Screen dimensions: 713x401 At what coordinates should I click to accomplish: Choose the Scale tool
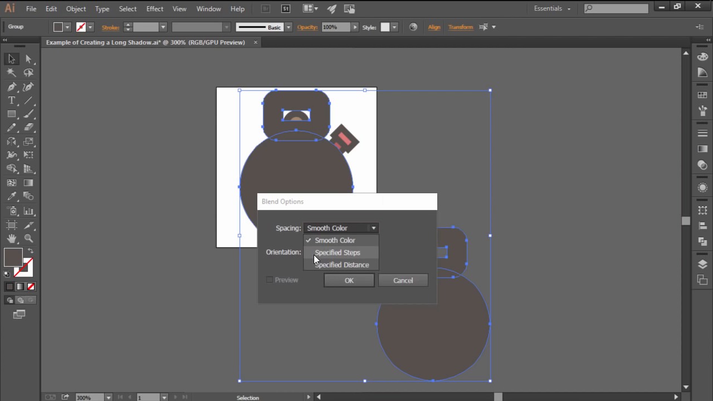[28, 141]
